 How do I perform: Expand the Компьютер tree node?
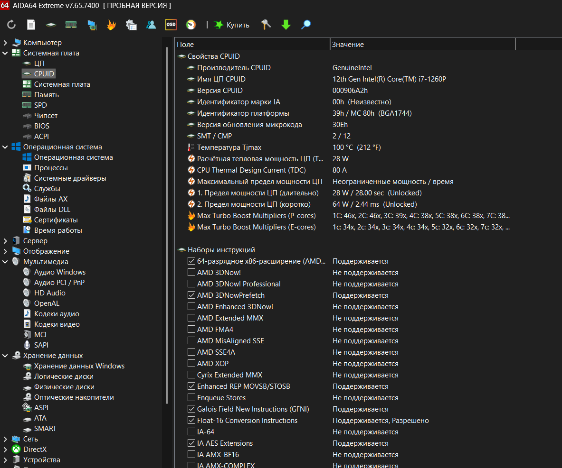[x=5, y=43]
